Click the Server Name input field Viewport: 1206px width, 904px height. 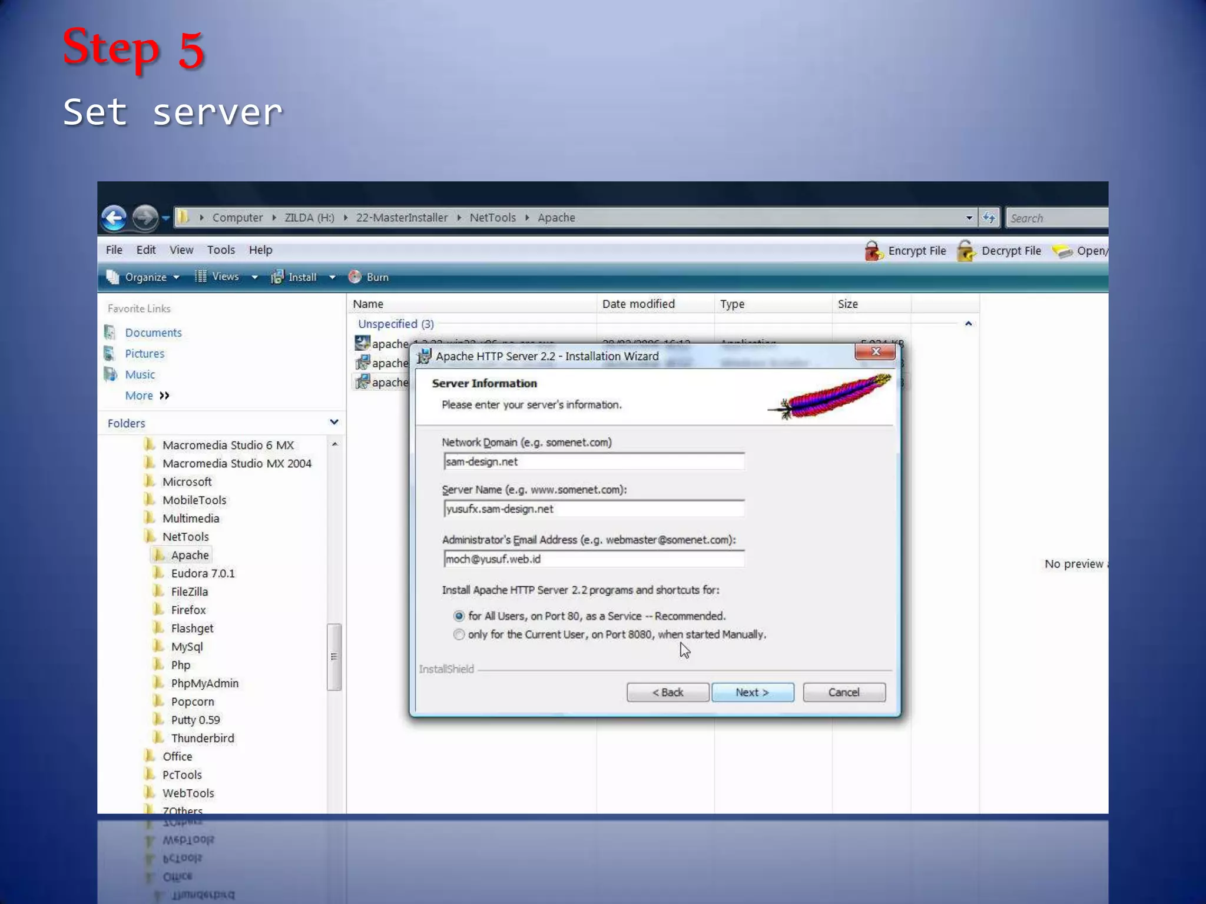[594, 508]
